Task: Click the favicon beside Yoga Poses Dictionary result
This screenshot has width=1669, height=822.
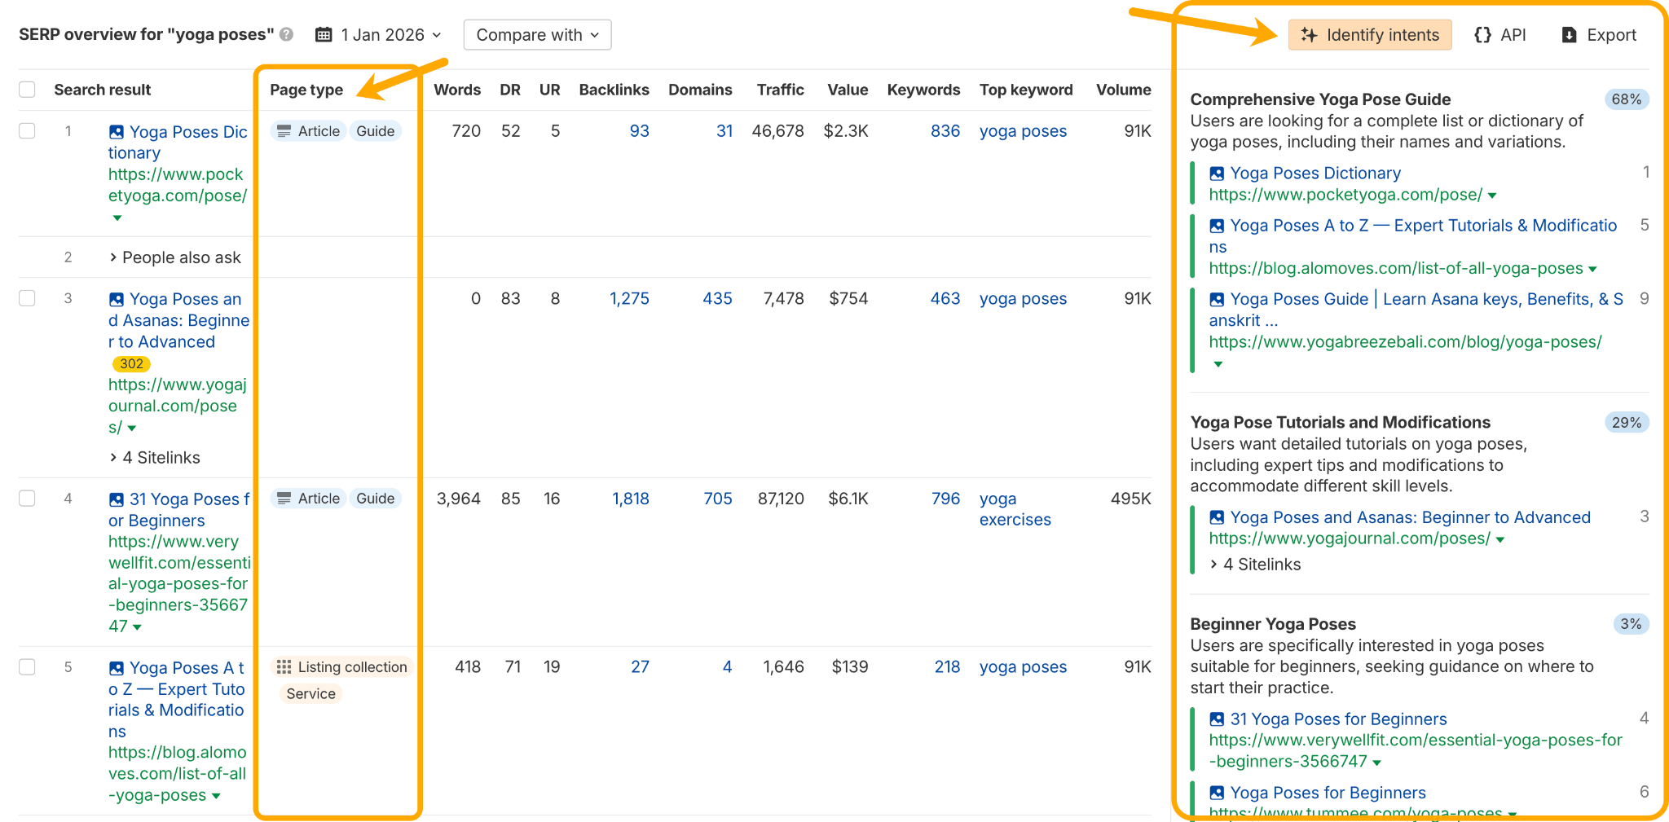Action: tap(116, 131)
